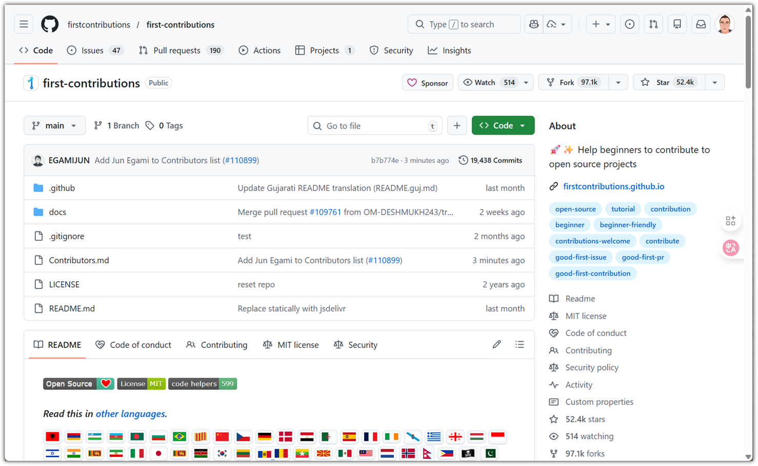The width and height of the screenshot is (758, 466).
Task: Open .gitignore file
Action: (67, 236)
